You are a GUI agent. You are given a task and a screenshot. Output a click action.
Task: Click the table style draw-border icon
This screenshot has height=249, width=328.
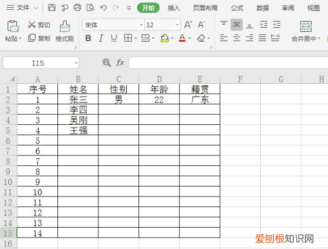coord(145,38)
